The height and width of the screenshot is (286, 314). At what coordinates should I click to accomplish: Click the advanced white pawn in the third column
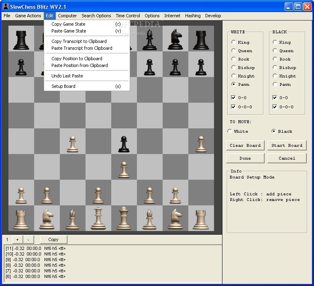(73, 144)
